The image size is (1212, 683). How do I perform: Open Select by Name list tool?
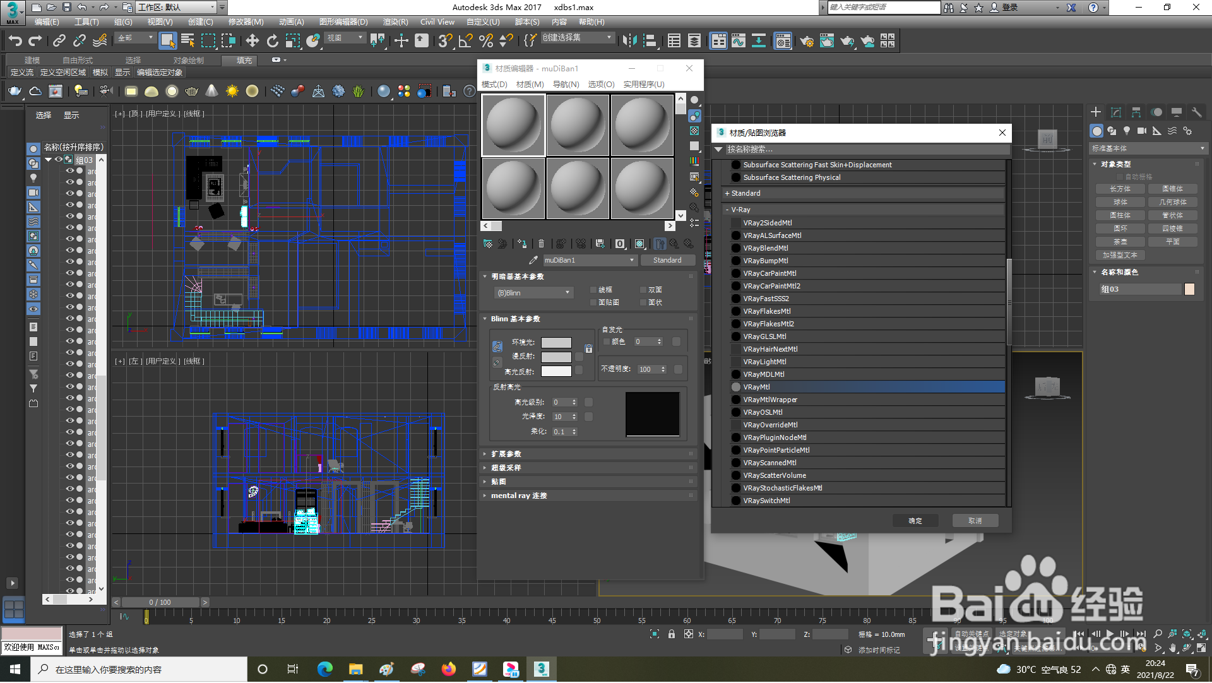tap(187, 41)
